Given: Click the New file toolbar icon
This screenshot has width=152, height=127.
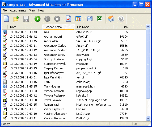Looking at the screenshot, I should coord(6,19).
